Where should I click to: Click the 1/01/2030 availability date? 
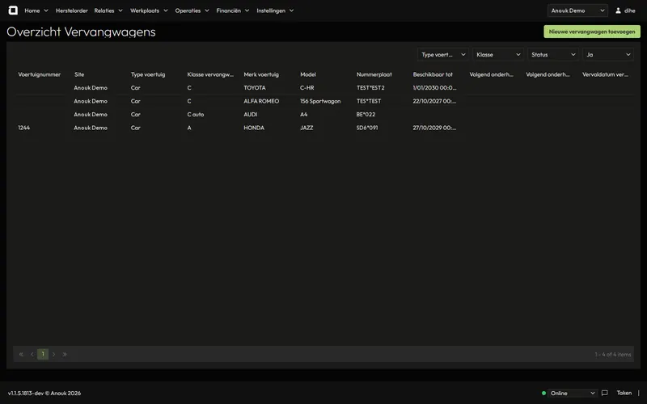434,88
